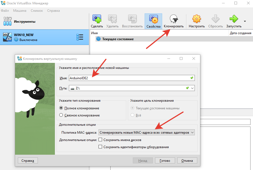Click the name-valid checkmark in Имя field
This screenshot has height=170, width=253.
(192, 78)
